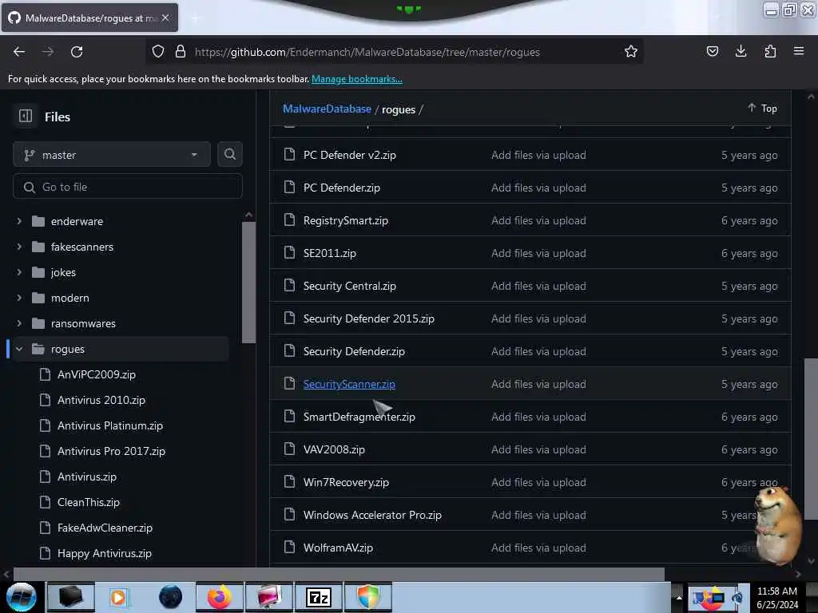
Task: Expand the modern folder chevron
Action: [19, 298]
